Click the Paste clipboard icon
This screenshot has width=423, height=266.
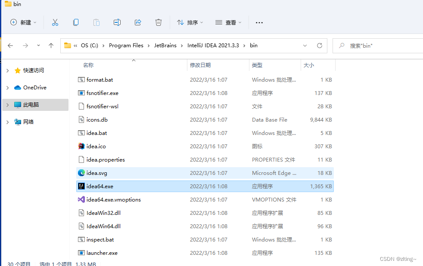(96, 22)
